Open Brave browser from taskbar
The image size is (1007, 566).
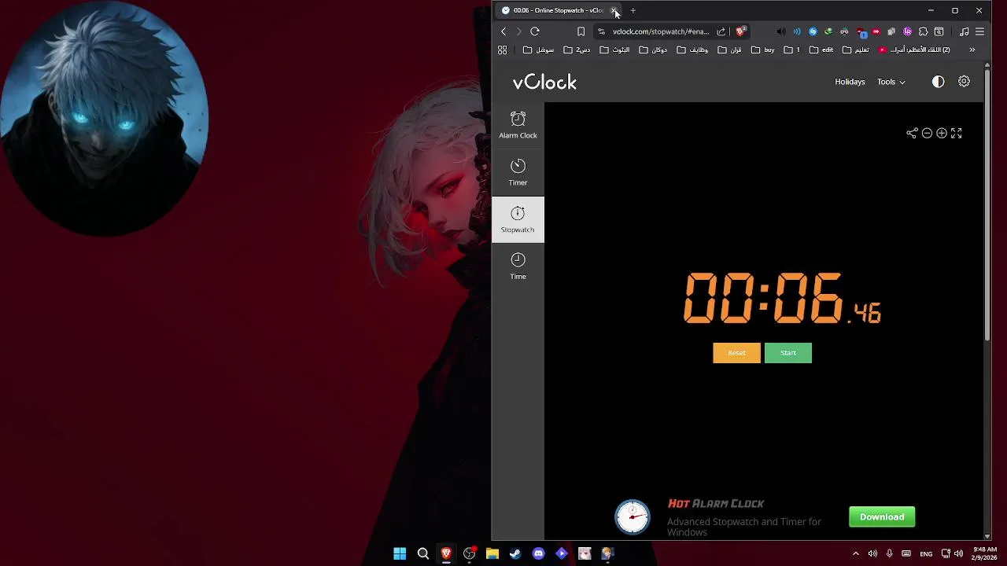tap(446, 553)
